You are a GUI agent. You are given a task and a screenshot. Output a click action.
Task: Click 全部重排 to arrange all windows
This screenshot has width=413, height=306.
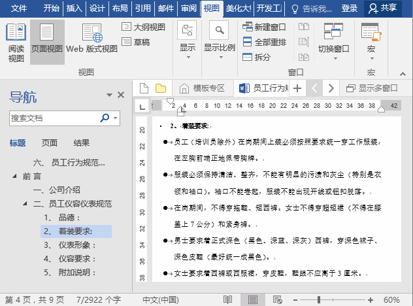click(x=247, y=42)
